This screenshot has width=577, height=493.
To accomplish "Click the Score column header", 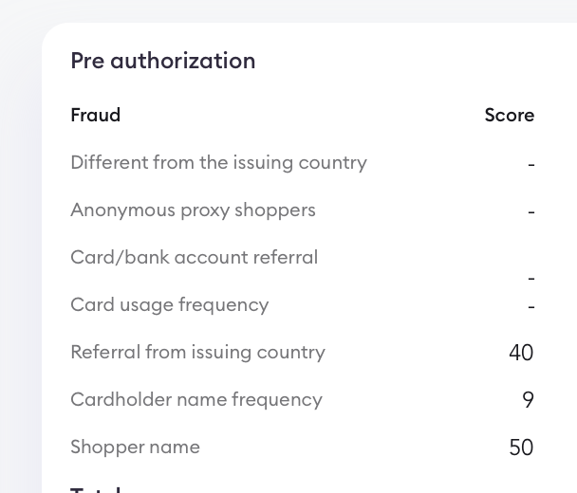I will (509, 116).
